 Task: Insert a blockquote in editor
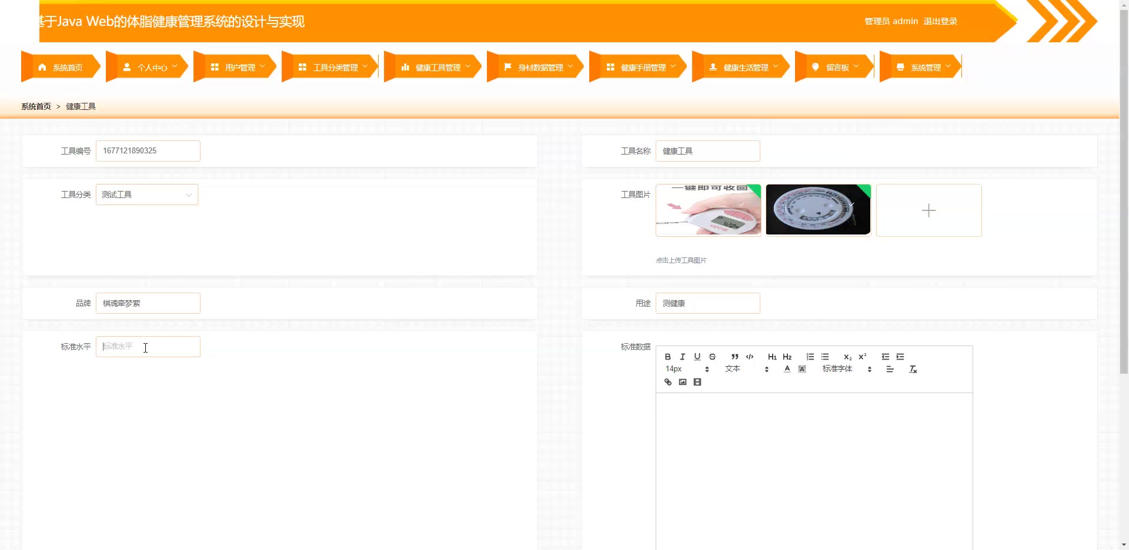point(735,357)
